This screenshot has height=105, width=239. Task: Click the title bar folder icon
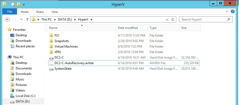coord(4,4)
